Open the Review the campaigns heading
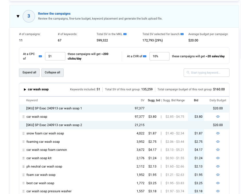 [54, 14]
